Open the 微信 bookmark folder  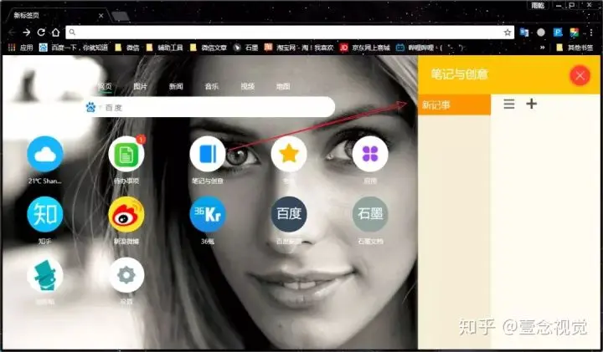point(127,48)
